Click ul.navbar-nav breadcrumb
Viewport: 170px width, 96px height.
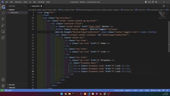(127, 10)
